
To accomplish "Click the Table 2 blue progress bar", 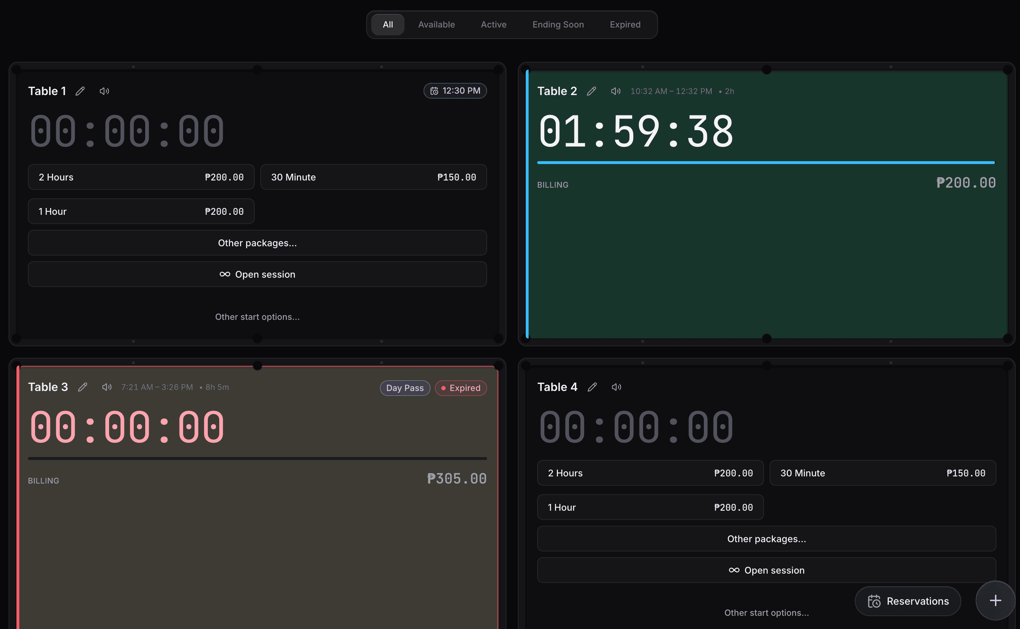I will [x=766, y=163].
